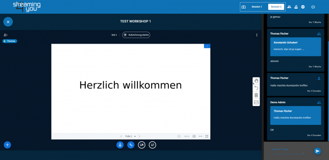Screen dimensions: 329x160
Task: Click group icon on stimmt message
Action: click(319, 34)
